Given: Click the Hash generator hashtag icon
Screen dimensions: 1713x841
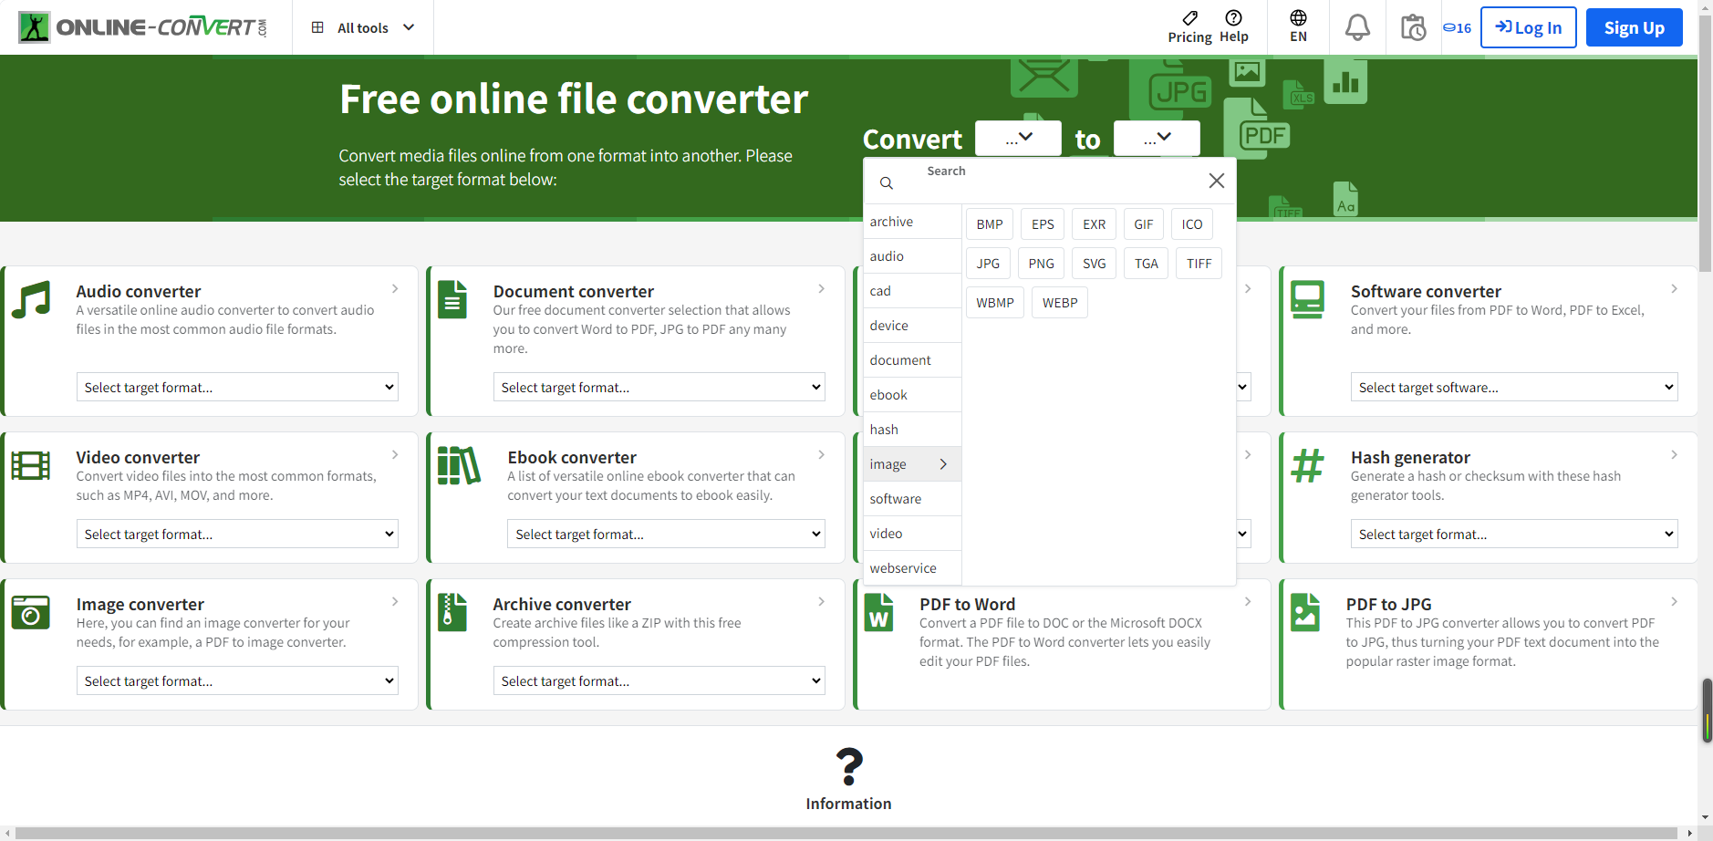Looking at the screenshot, I should tap(1307, 466).
